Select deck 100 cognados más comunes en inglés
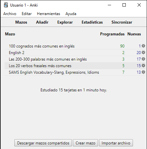The width and height of the screenshot is (147, 149). click(x=42, y=46)
